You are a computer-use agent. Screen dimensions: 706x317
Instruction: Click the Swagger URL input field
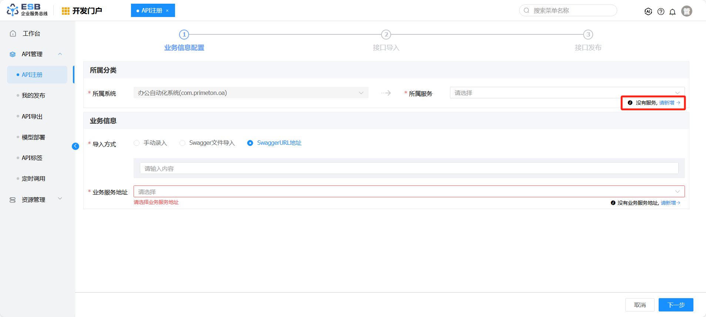409,168
